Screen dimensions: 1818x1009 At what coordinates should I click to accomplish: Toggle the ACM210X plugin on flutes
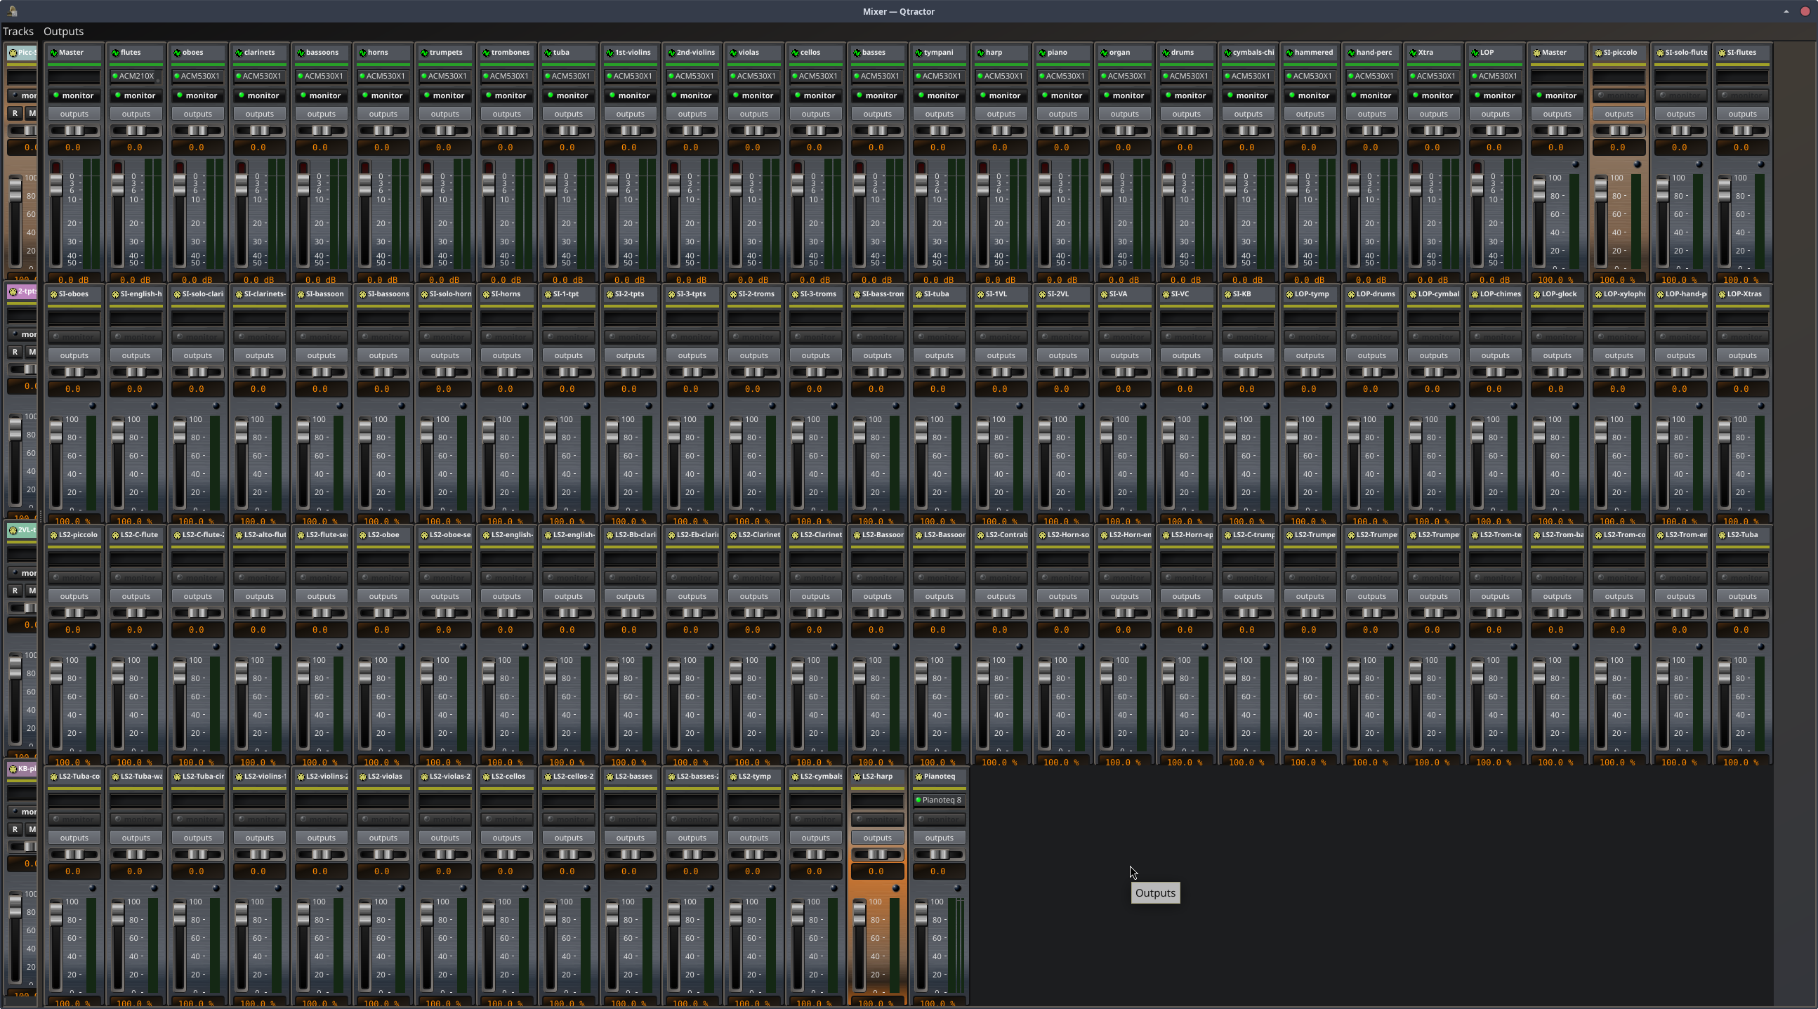(116, 77)
